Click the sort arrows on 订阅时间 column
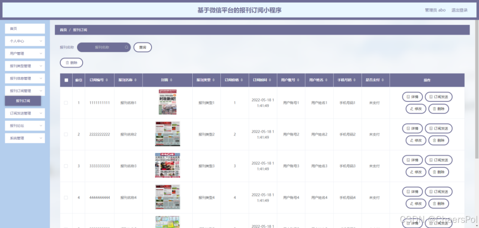This screenshot has height=228, width=479. pos(270,80)
